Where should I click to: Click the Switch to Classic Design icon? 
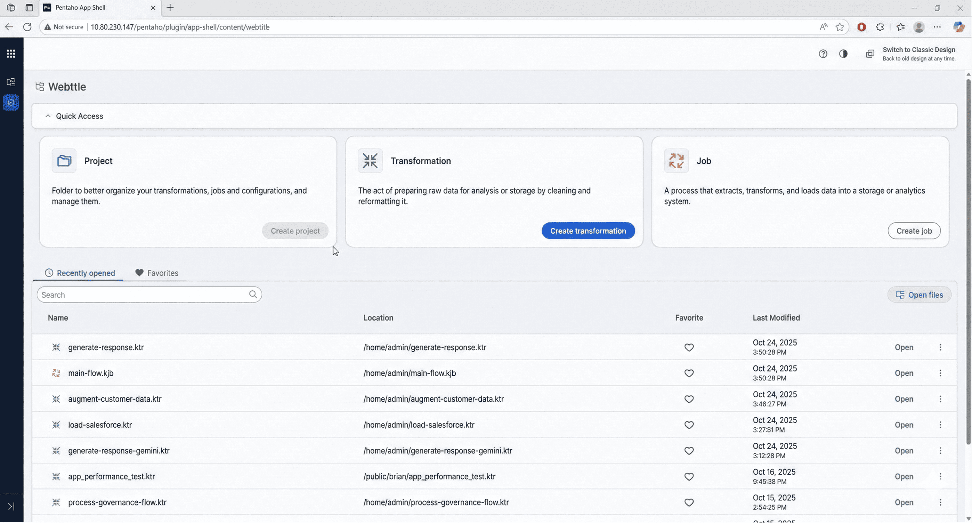click(870, 54)
